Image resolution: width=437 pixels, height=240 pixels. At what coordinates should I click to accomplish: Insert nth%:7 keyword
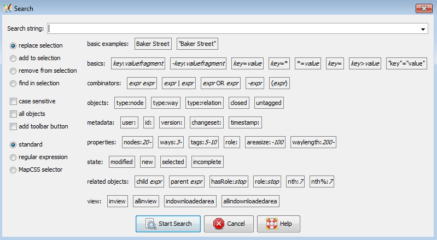[x=322, y=182]
